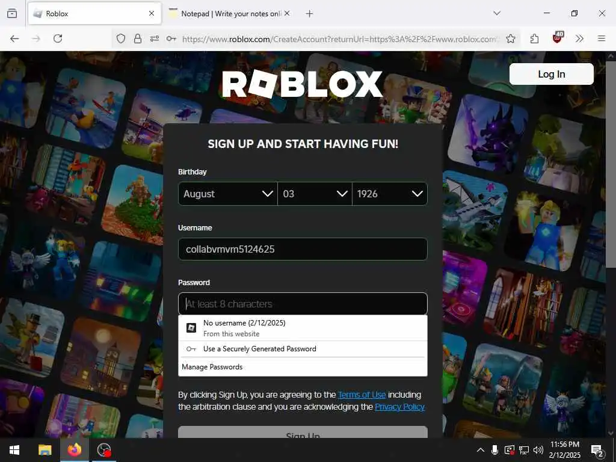This screenshot has height=462, width=616.
Task: Click the tray icon with red badge
Action: click(509, 450)
